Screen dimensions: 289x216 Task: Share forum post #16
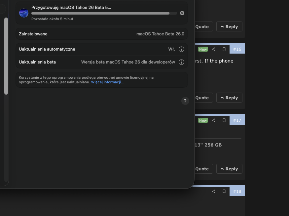click(x=213, y=49)
